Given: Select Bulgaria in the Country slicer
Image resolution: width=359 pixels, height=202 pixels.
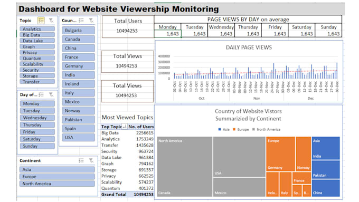Looking at the screenshot, I should click(x=78, y=30).
